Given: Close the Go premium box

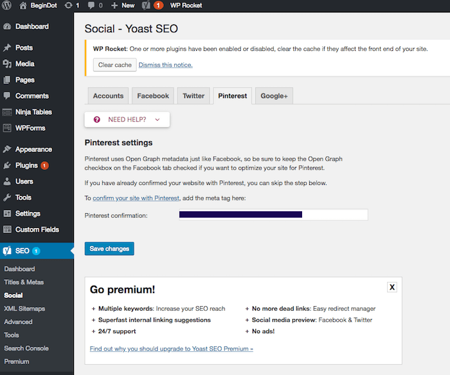Looking at the screenshot, I should [392, 287].
